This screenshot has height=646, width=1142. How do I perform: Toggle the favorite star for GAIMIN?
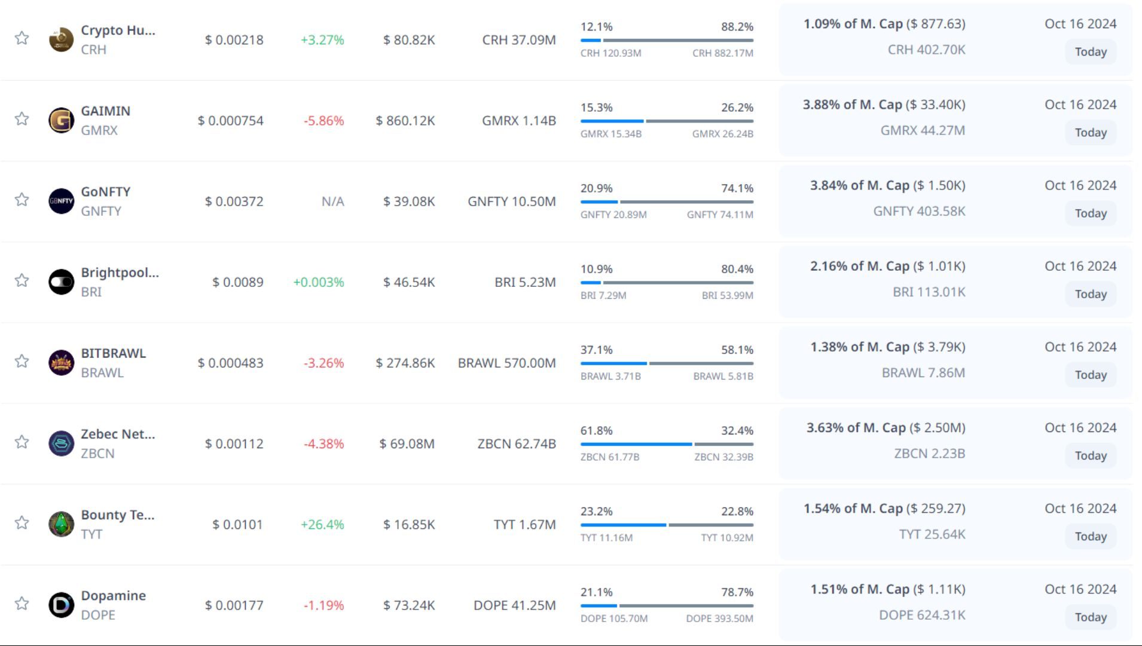pos(22,119)
